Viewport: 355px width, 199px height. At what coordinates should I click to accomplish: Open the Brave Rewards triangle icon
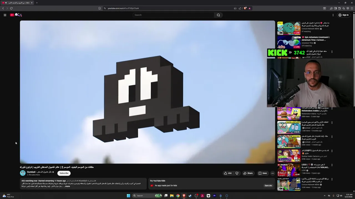click(249, 8)
